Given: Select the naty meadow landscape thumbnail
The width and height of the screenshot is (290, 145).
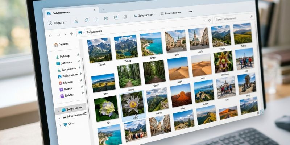Looking at the screenshot, I should pos(104,83).
